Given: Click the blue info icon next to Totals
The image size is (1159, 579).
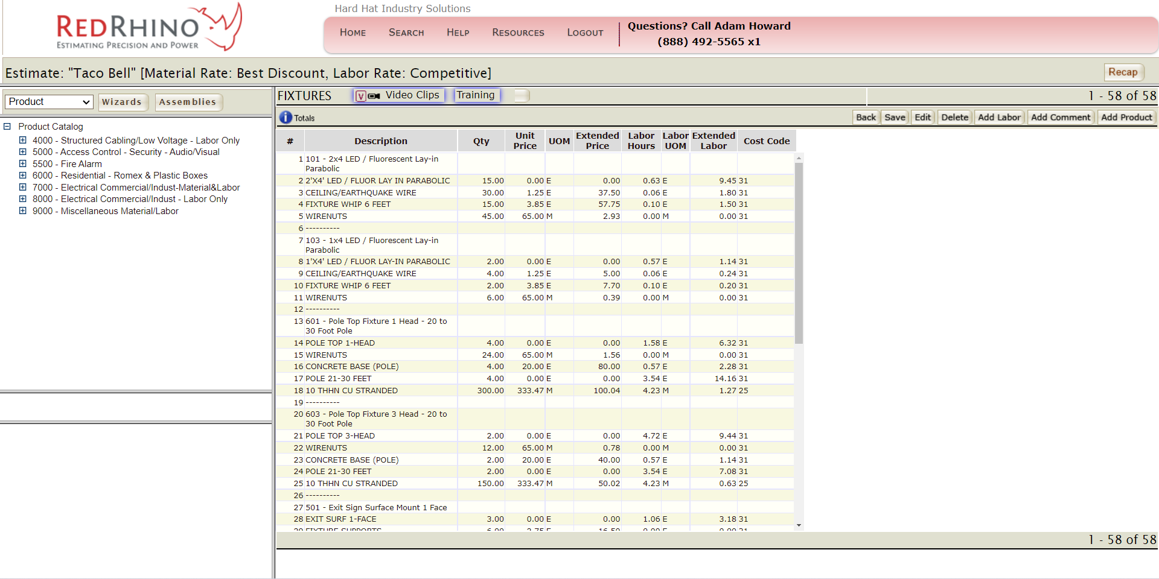Looking at the screenshot, I should tap(284, 117).
